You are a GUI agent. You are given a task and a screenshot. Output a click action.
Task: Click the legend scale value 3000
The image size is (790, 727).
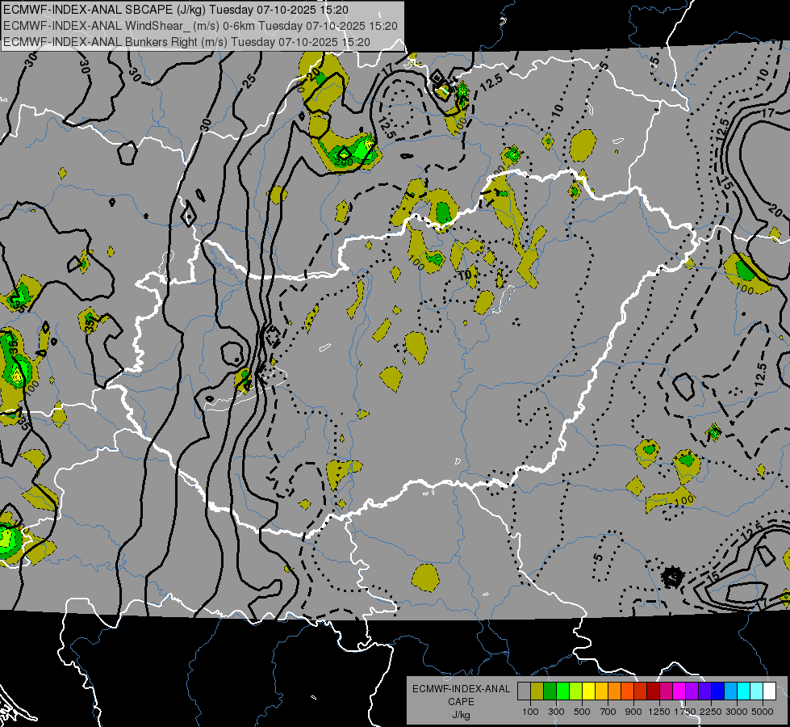pos(737,712)
